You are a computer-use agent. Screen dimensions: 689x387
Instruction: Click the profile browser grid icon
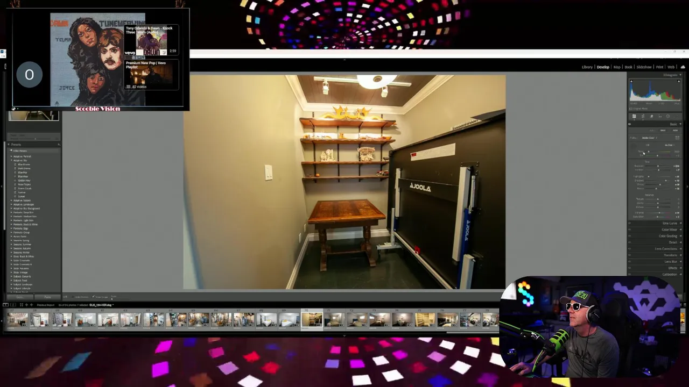click(x=677, y=138)
